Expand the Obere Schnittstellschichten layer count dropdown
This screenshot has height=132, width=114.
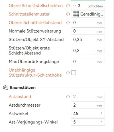point(88,6)
